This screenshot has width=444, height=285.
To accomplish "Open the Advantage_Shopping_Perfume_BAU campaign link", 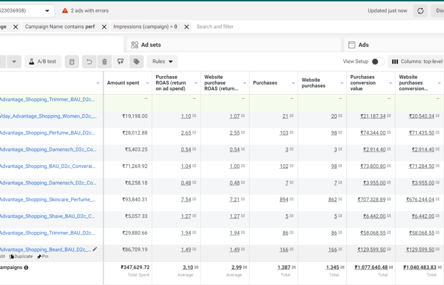I will tap(47, 133).
